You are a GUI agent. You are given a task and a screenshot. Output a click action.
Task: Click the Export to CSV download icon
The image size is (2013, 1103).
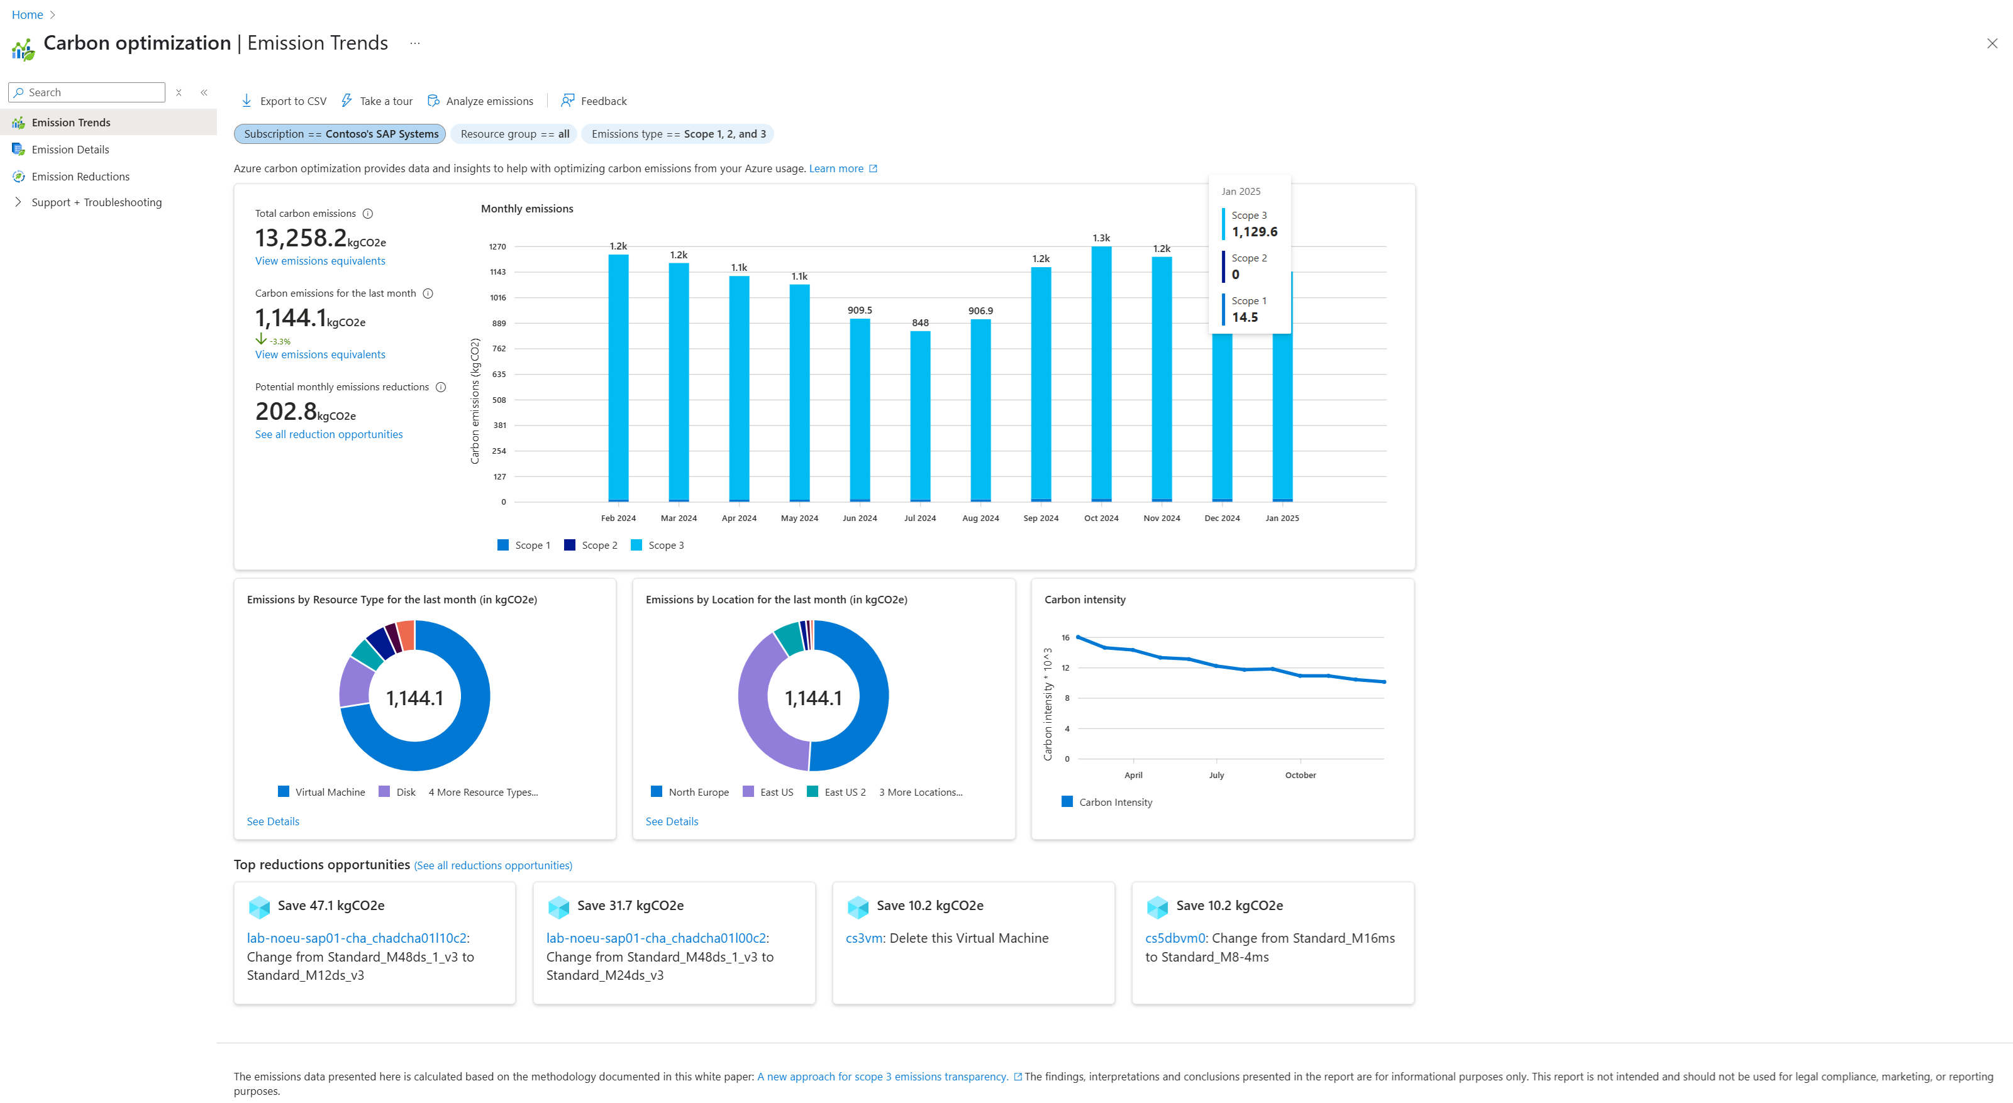[246, 101]
